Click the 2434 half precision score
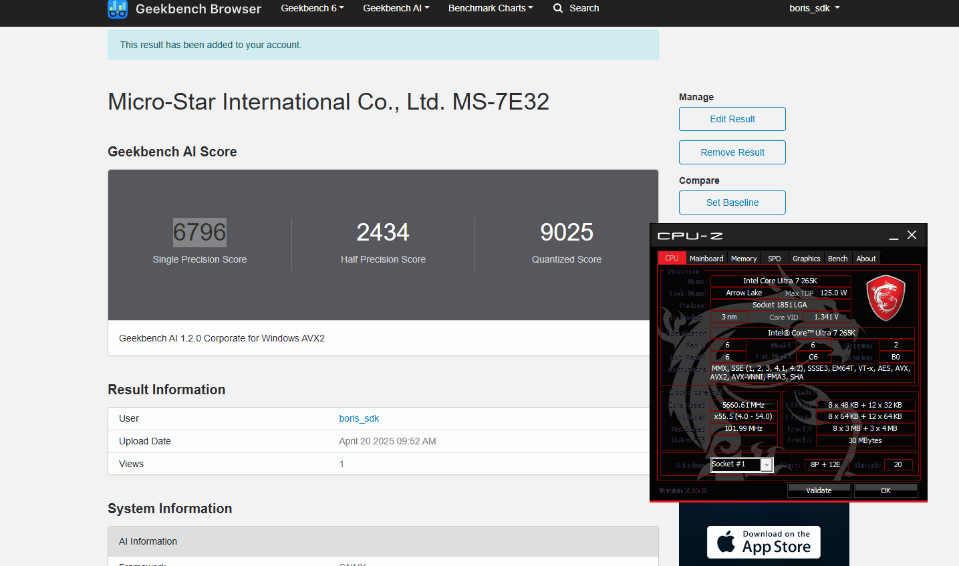The image size is (959, 566). [383, 232]
